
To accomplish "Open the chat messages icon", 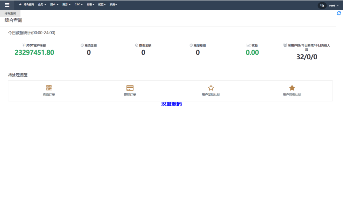I will click(x=322, y=5).
